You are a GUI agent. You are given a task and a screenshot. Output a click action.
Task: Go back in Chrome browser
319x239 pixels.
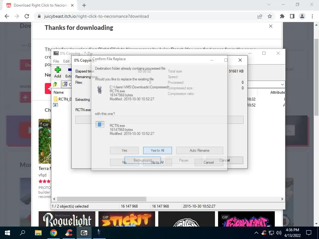click(7, 16)
